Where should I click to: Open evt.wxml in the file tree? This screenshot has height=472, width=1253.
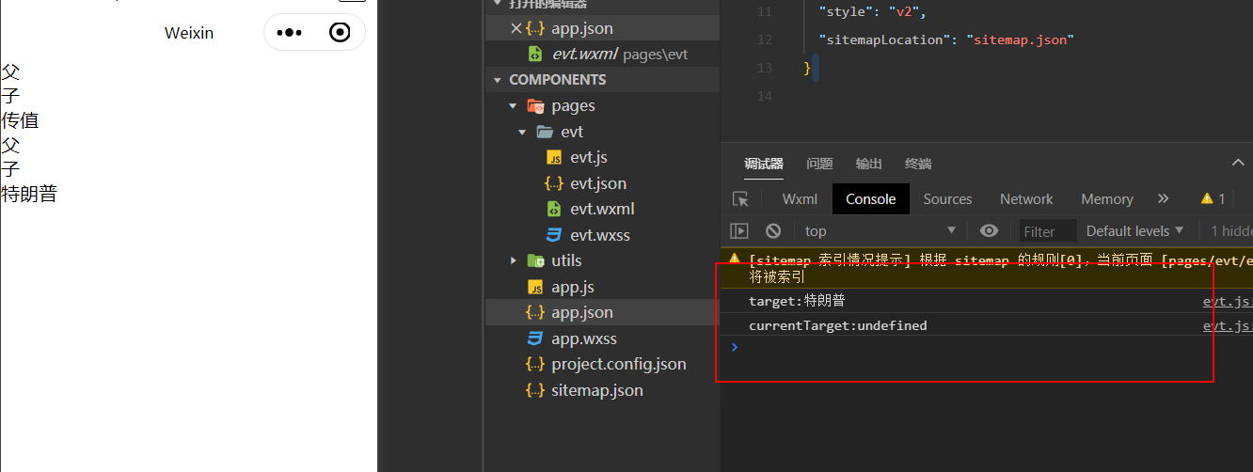pyautogui.click(x=602, y=209)
